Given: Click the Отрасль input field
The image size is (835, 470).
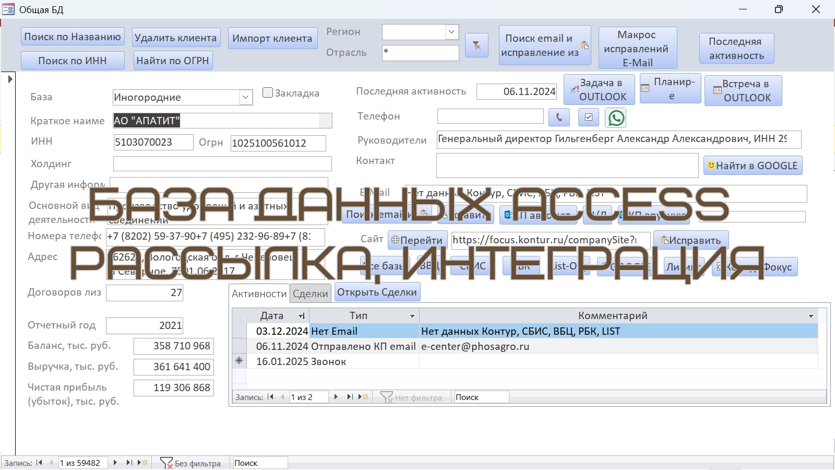Looking at the screenshot, I should 420,53.
